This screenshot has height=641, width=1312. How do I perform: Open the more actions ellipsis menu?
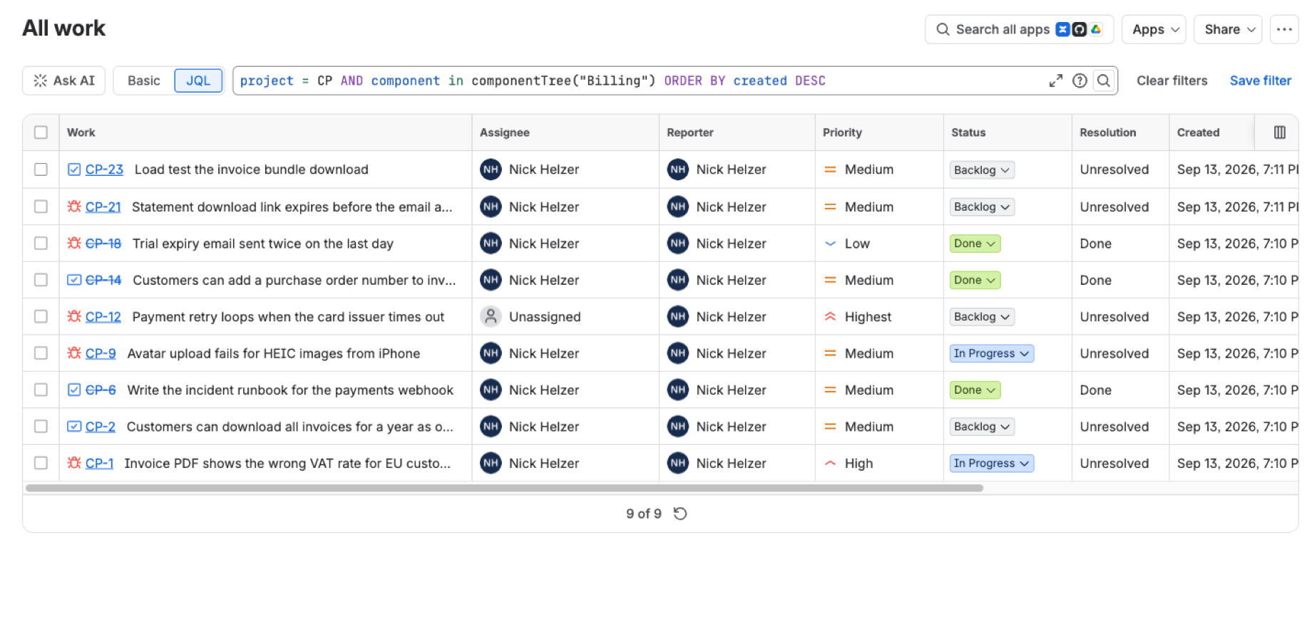[1284, 29]
